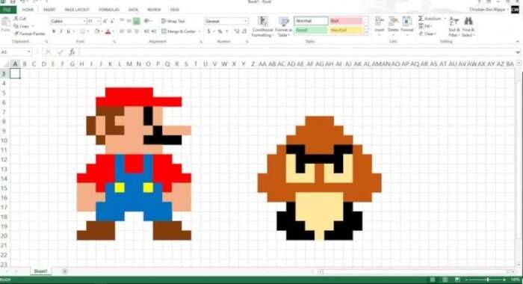Click the red Font Color icon
Viewport: 523px width, 284px height.
108,31
